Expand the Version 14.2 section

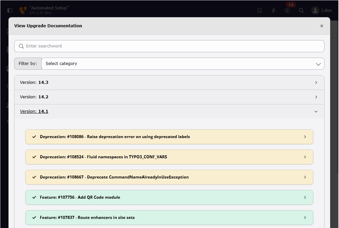tap(169, 97)
